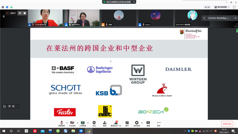Open the 更多 more options menu
Viewport: 238px width, 134px height.
[159, 122]
